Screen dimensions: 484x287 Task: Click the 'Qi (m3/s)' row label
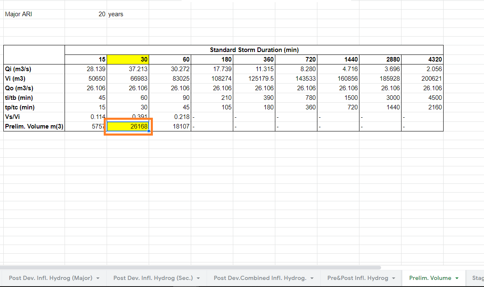[34, 69]
